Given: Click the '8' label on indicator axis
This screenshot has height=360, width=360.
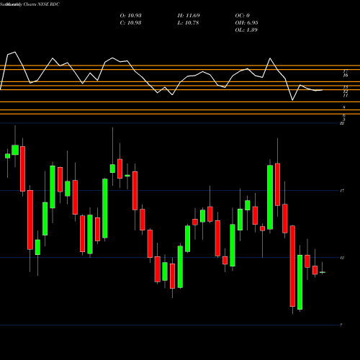Looking at the screenshot, I should click(x=344, y=107).
